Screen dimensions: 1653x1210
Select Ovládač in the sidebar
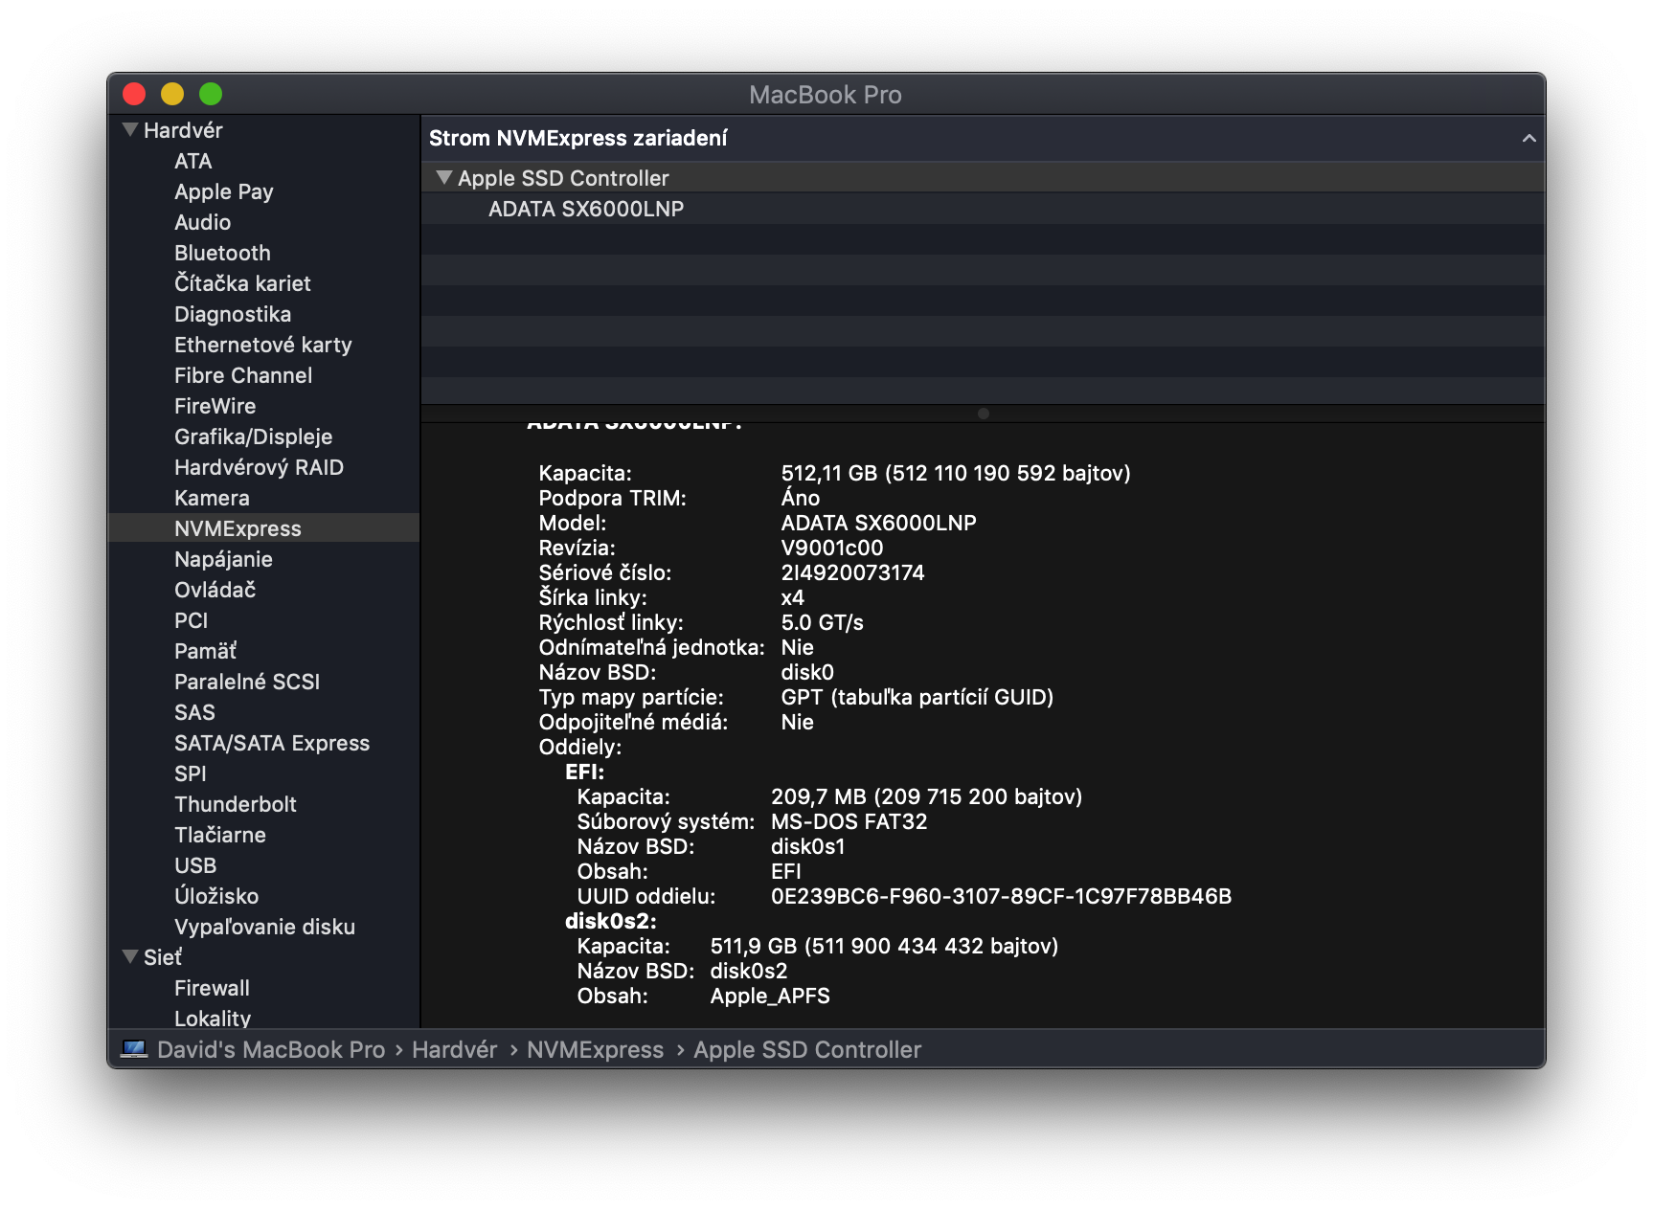[215, 590]
